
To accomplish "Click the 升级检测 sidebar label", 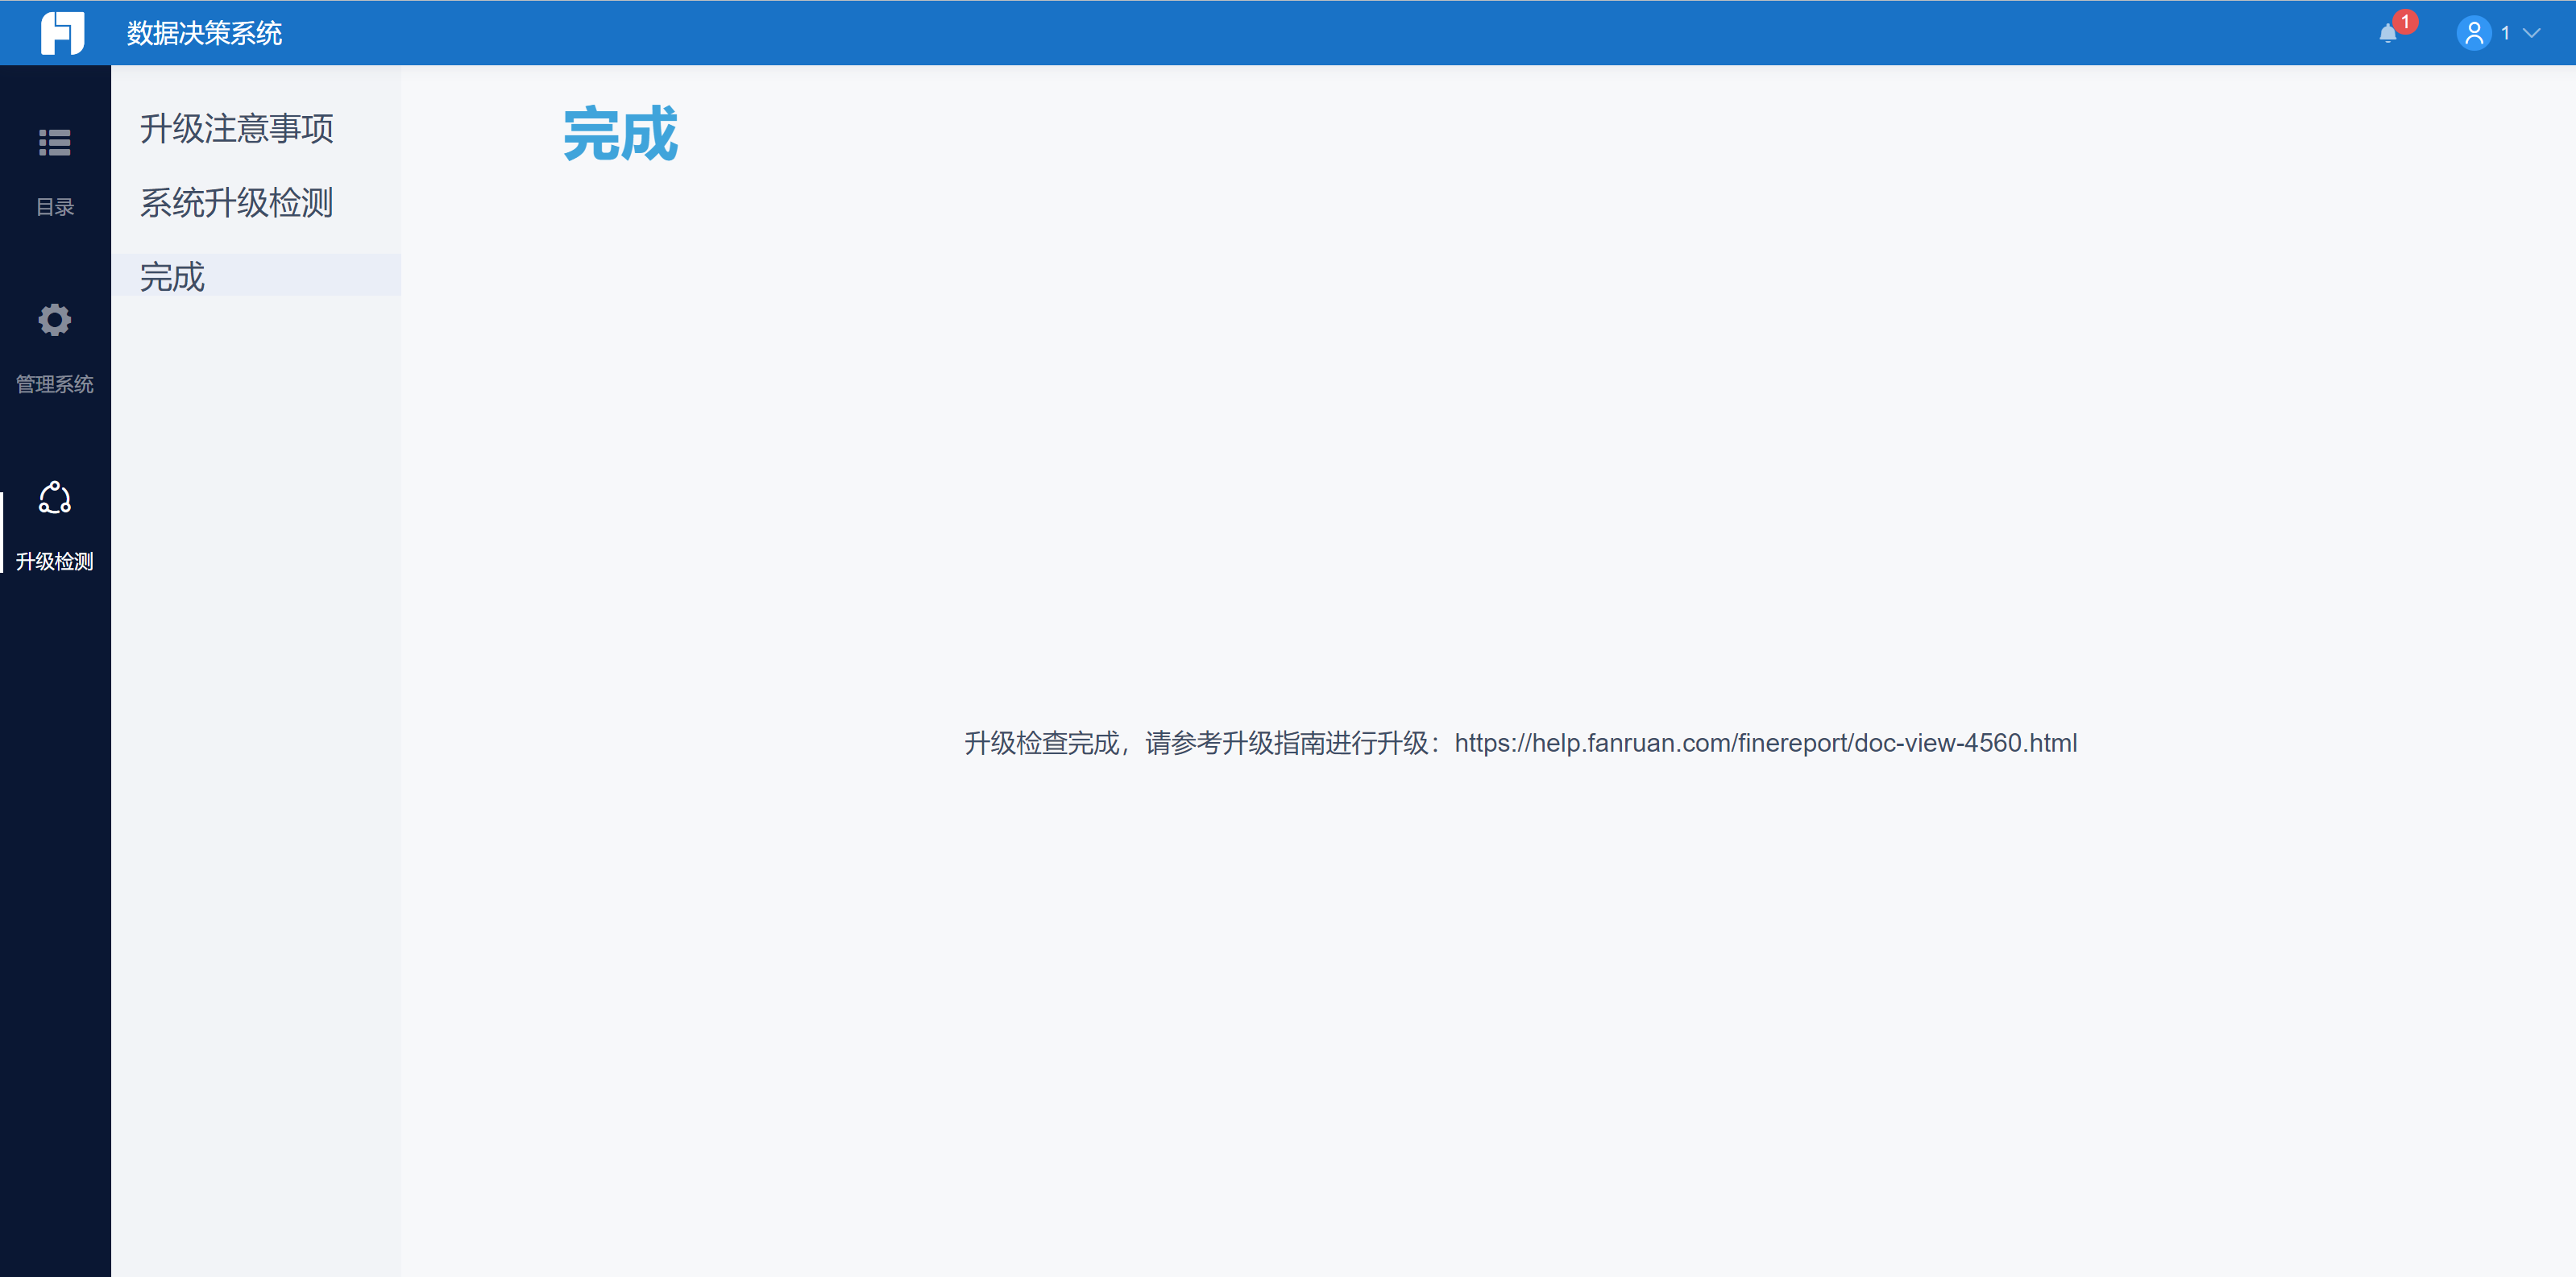I will [55, 561].
